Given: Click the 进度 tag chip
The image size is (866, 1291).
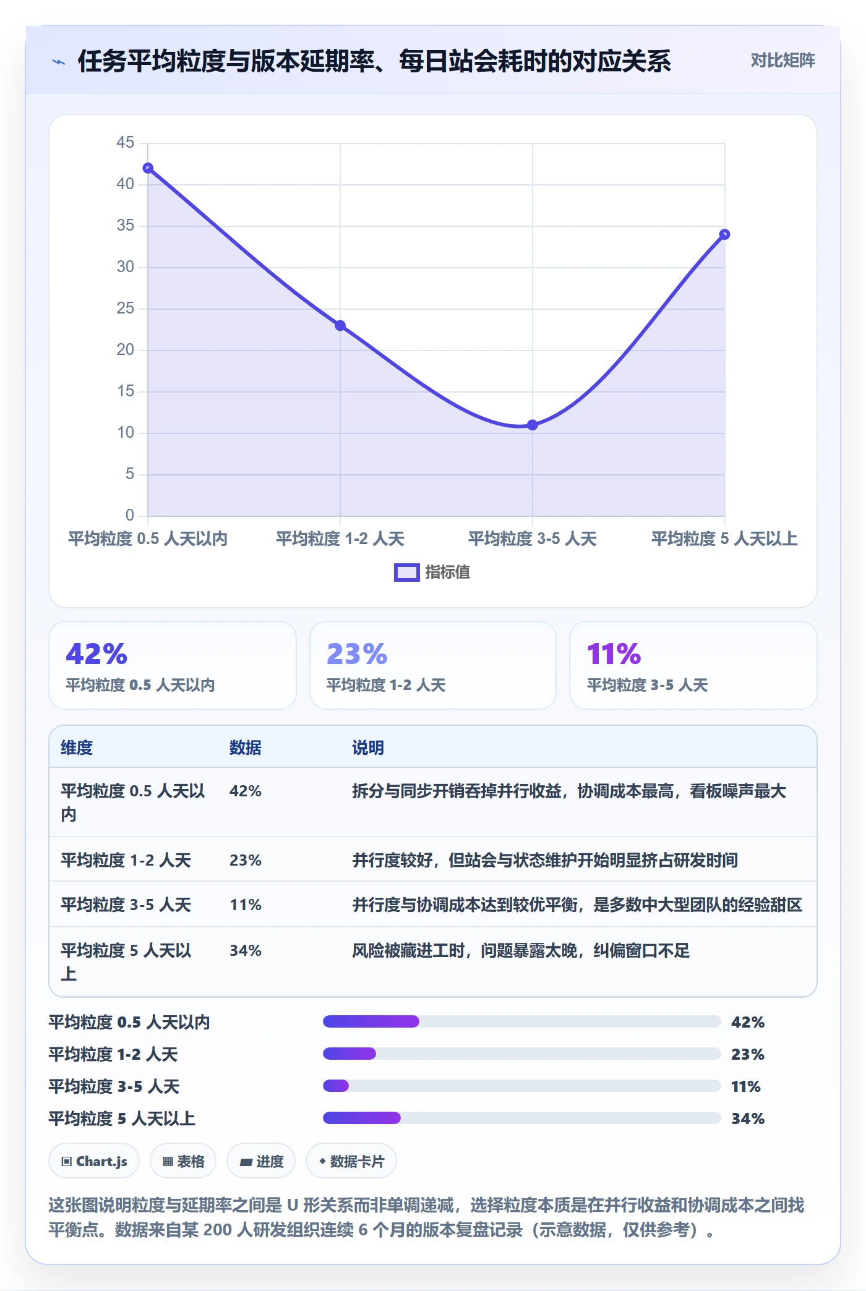Looking at the screenshot, I should tap(261, 1161).
